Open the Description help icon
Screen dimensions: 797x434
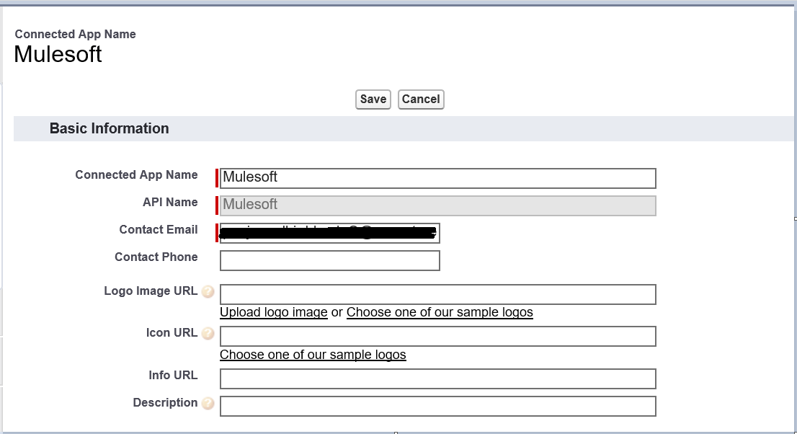208,404
